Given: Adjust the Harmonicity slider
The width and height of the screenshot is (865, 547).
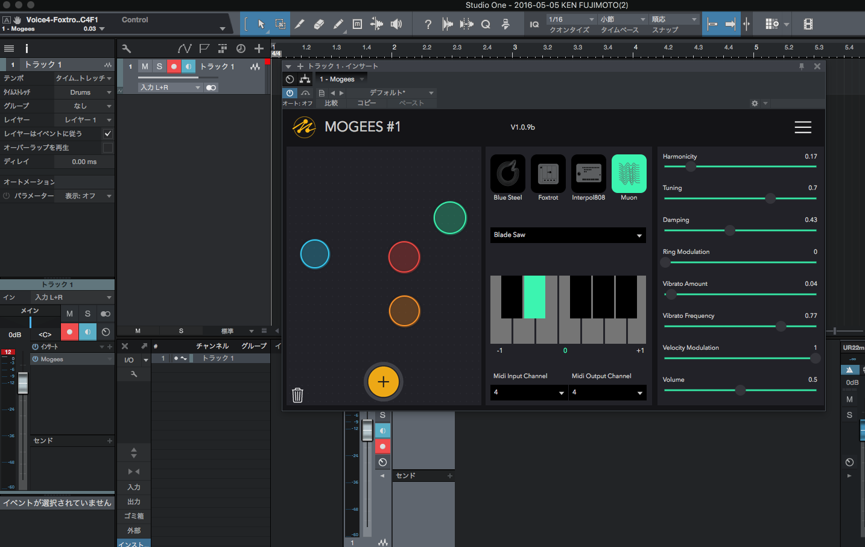Looking at the screenshot, I should coord(740,166).
